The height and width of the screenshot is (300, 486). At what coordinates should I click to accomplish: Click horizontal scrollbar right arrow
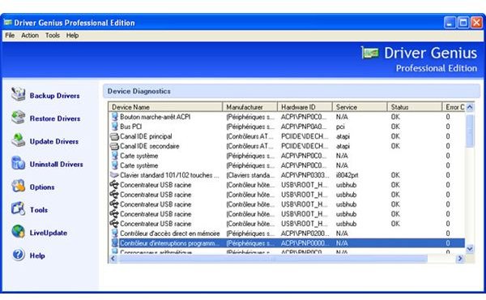click(x=460, y=259)
